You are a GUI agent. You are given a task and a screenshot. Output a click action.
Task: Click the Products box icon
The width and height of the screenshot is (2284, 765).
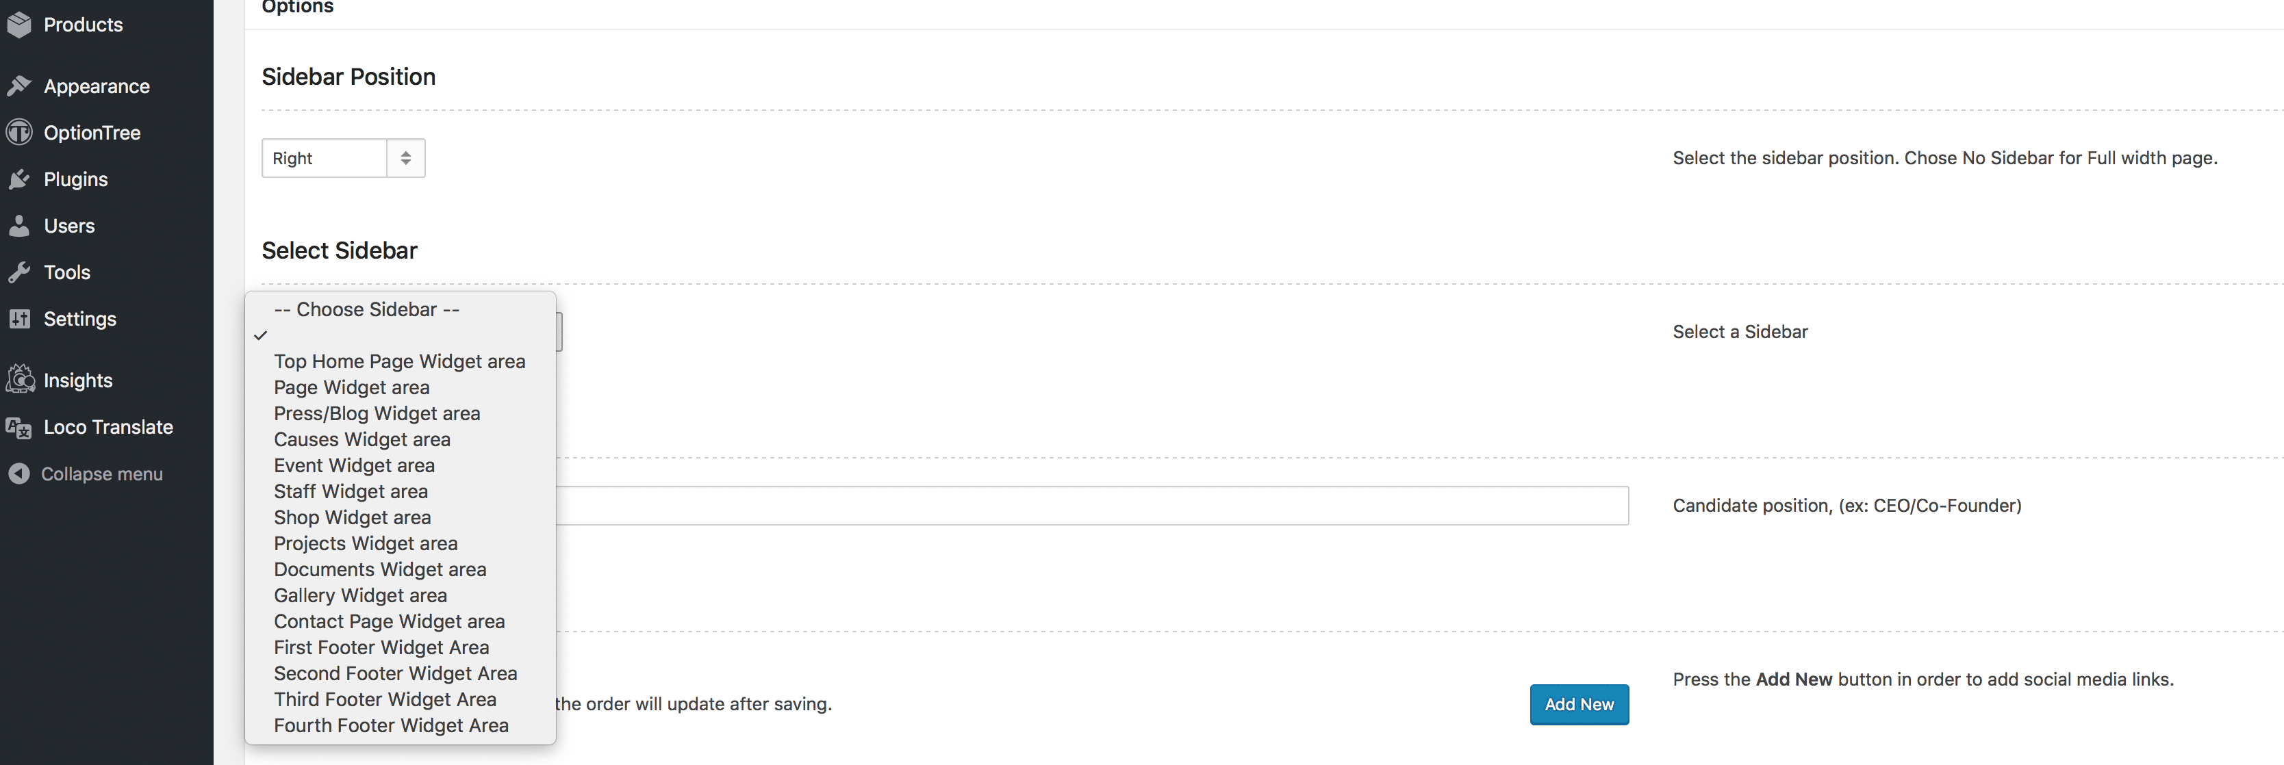tap(18, 25)
